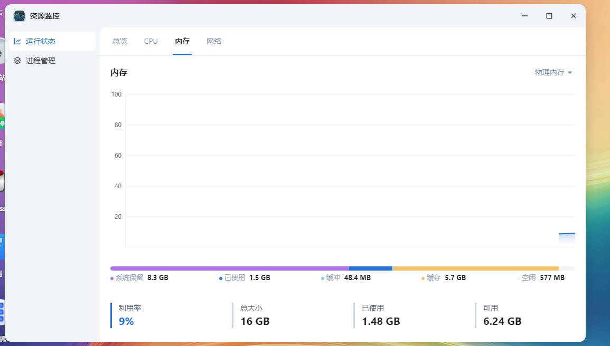The width and height of the screenshot is (610, 346).
Task: Click the purple 系统保留 legend dot
Action: click(112, 278)
